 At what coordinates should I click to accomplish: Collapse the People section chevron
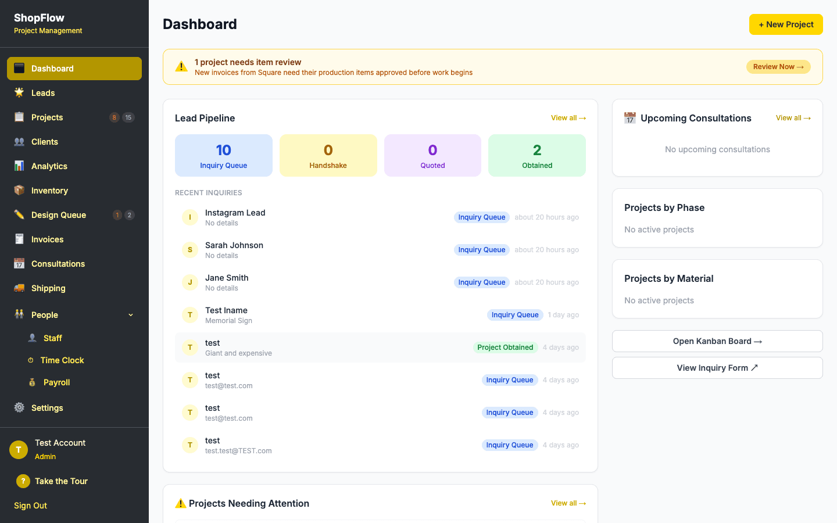pyautogui.click(x=130, y=314)
